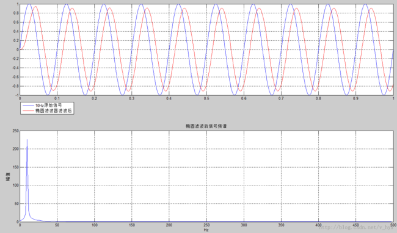Click the -0.2 tick on time-plot y-axis
Image resolution: width=397 pixels, height=233 pixels.
click(x=15, y=59)
